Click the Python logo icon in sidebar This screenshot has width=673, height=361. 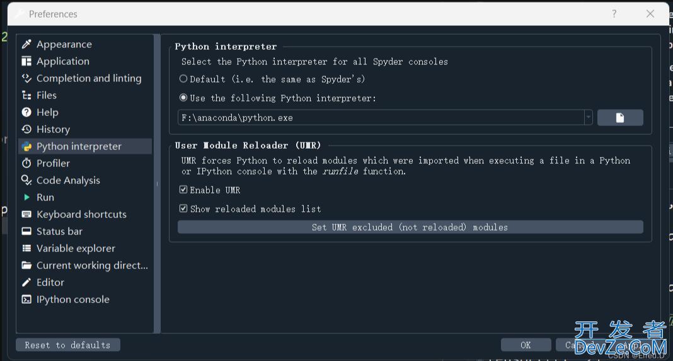(x=26, y=146)
